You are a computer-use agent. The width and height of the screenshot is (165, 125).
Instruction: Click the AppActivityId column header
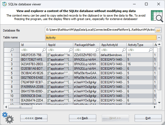[x=113, y=45]
